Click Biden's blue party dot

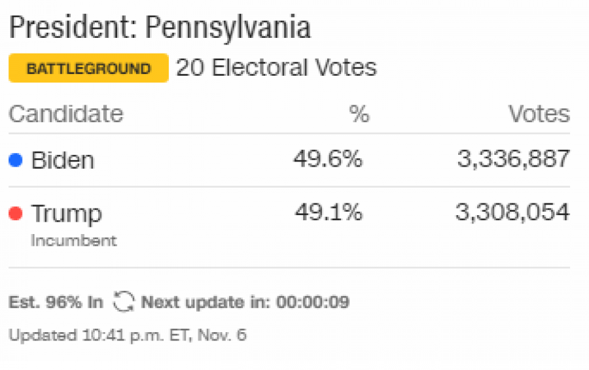coord(16,160)
